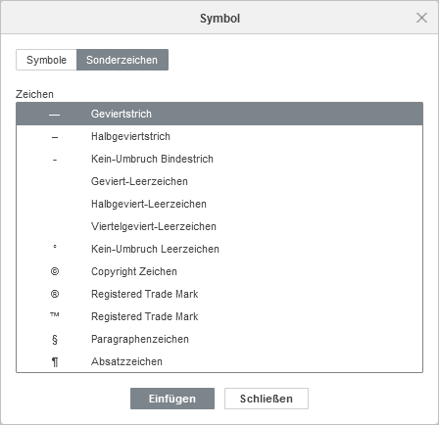Choose Viertelgeviert-Leerzeichen from the list
The width and height of the screenshot is (439, 425).
(x=219, y=226)
